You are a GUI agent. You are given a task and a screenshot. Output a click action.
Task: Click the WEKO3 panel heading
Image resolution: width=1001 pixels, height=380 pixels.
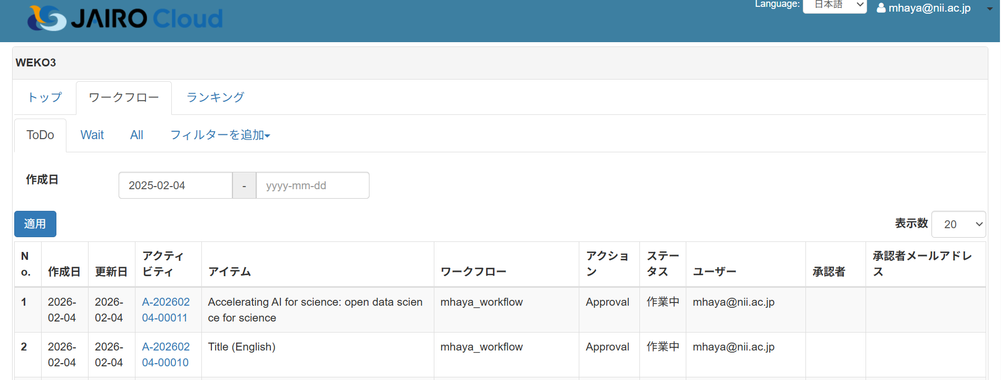tap(36, 63)
